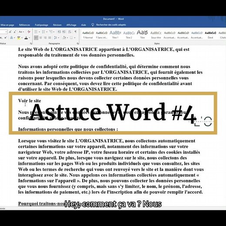Apply the Sous-titre style
This screenshot has height=226, width=226.
tap(156, 35)
